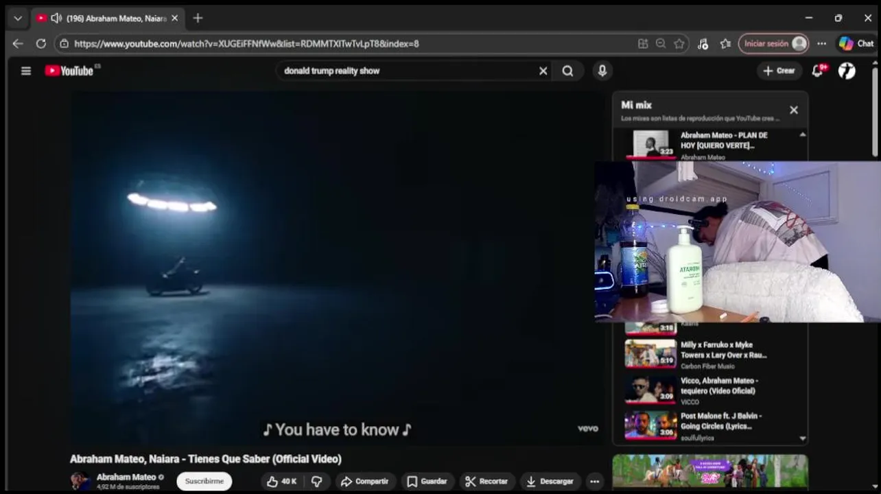
Task: View site info via address bar lock
Action: [x=64, y=43]
